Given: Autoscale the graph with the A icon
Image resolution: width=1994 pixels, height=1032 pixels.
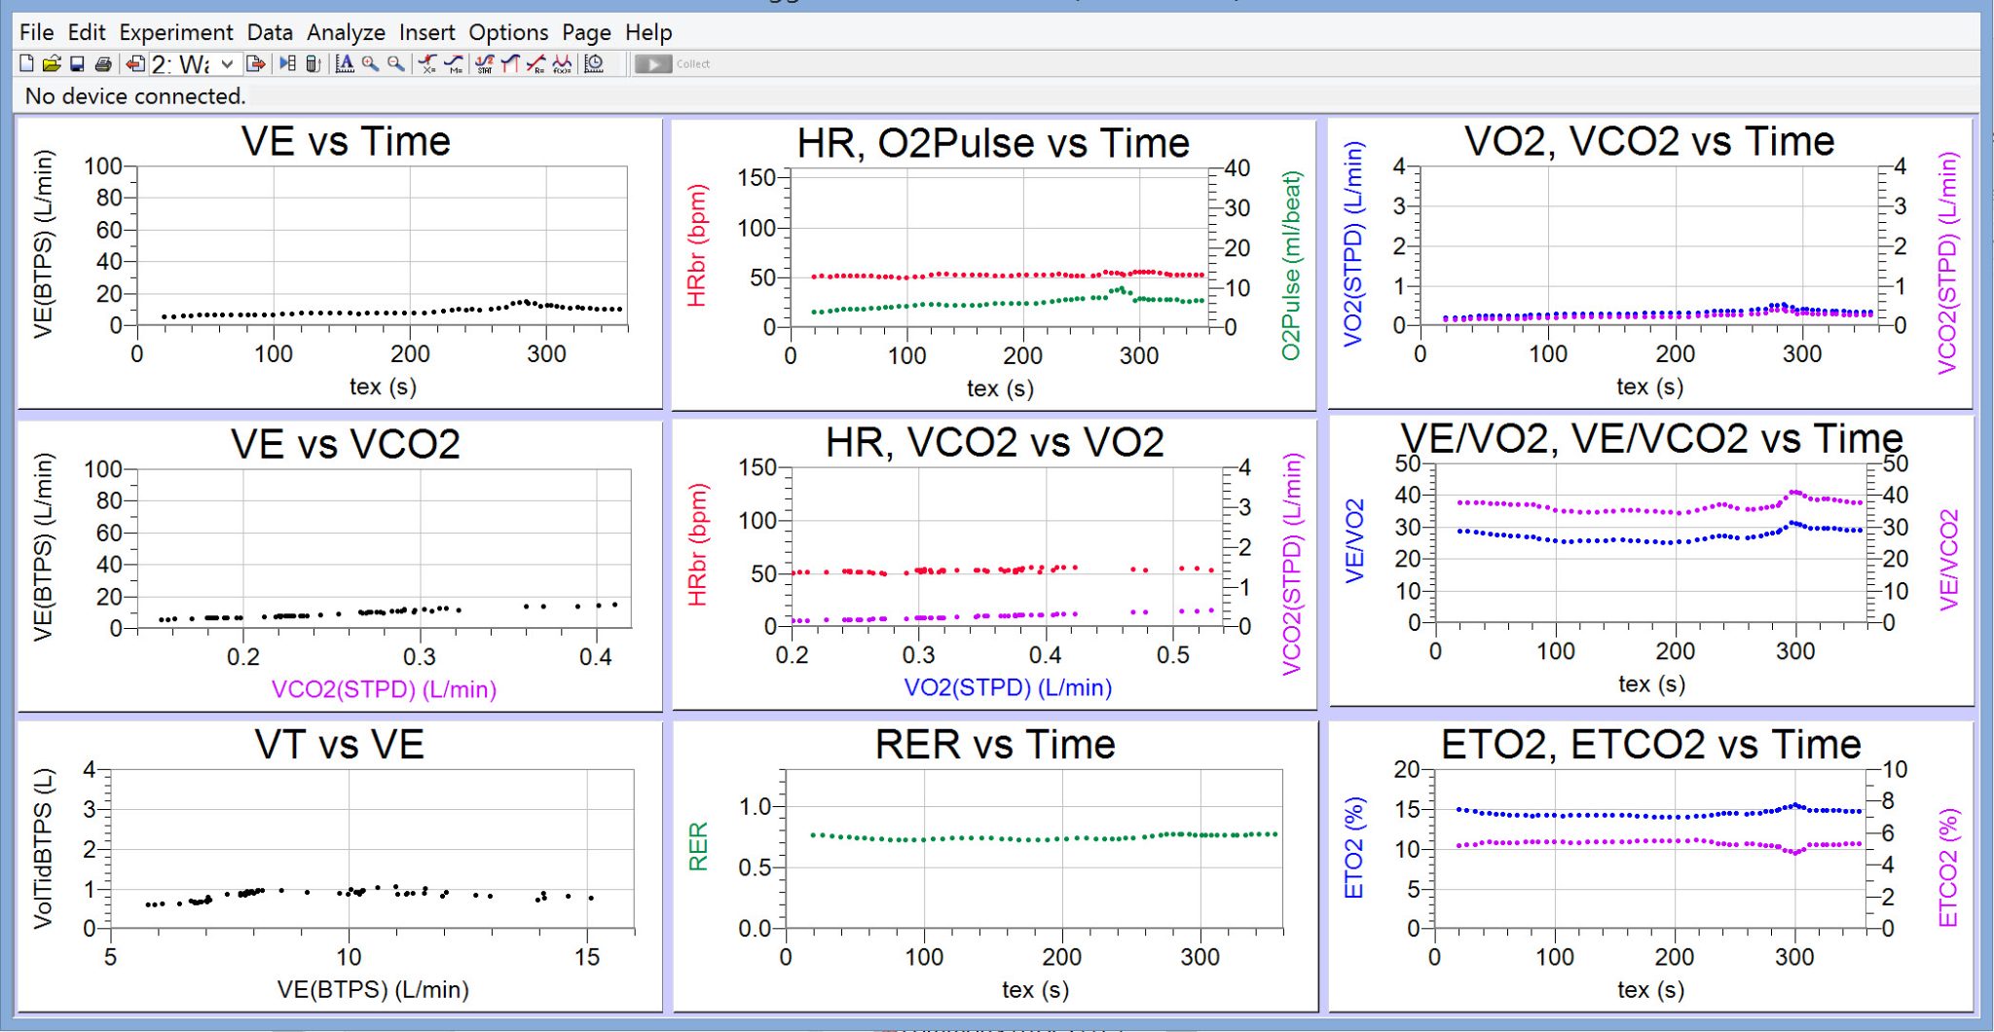Looking at the screenshot, I should (345, 64).
